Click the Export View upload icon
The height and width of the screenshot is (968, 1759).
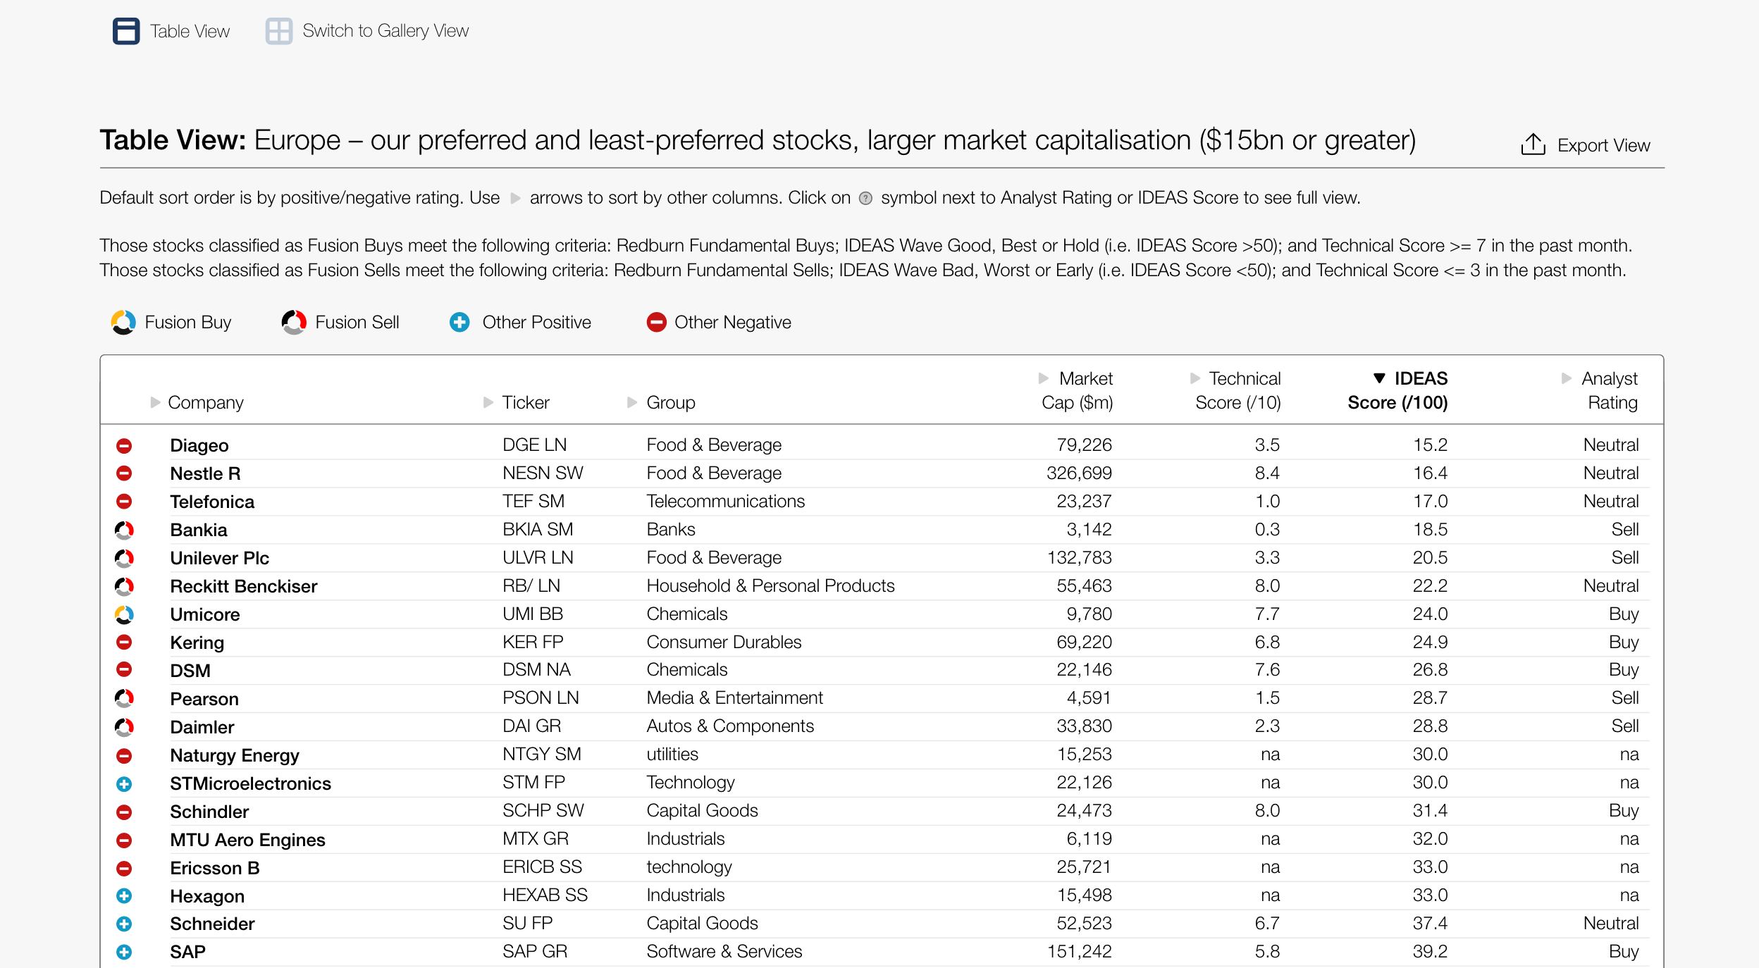[1533, 144]
